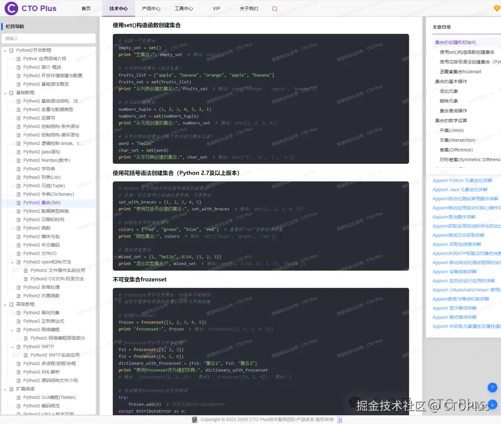This screenshot has height=424, width=501.
Task: Collapse the Python2 网络编程 node
Action: tap(13, 330)
